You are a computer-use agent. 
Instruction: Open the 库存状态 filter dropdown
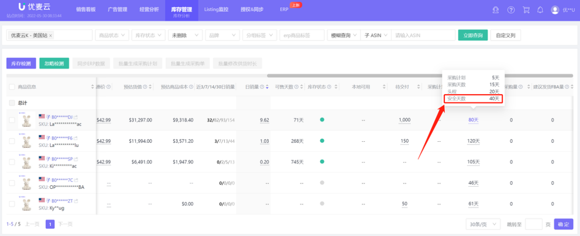148,35
